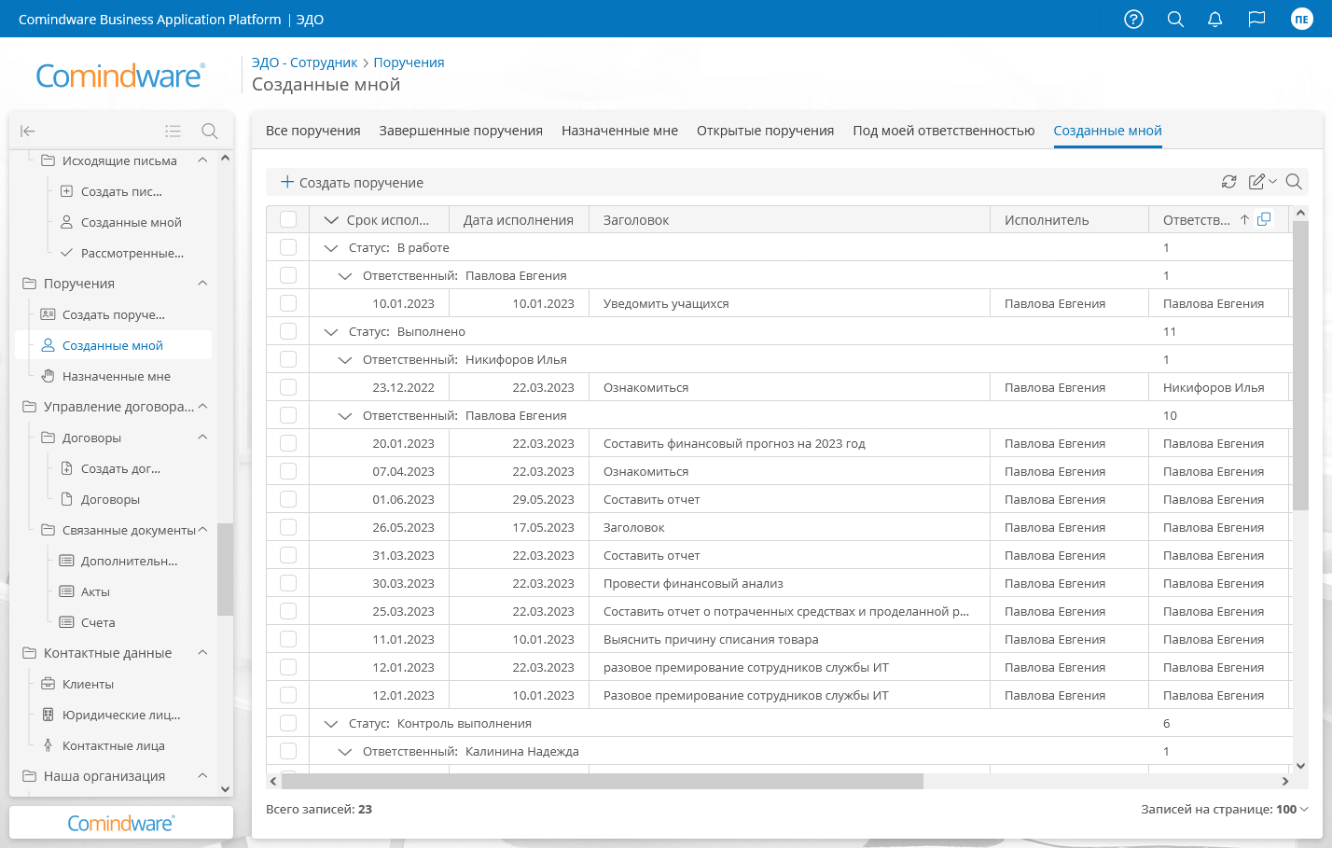Image resolution: width=1332 pixels, height=848 pixels.
Task: Click the Comindware logo at top left
Action: 120,76
